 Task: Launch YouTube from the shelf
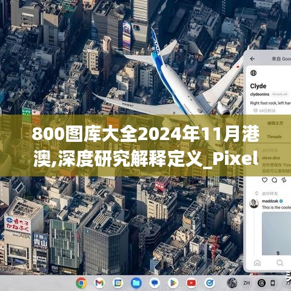(191, 283)
